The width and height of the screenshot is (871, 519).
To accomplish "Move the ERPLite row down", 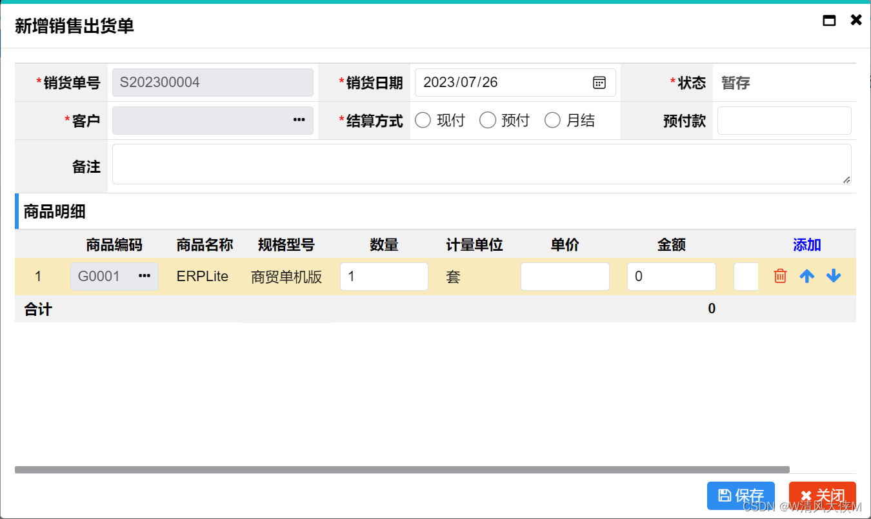I will tap(834, 276).
